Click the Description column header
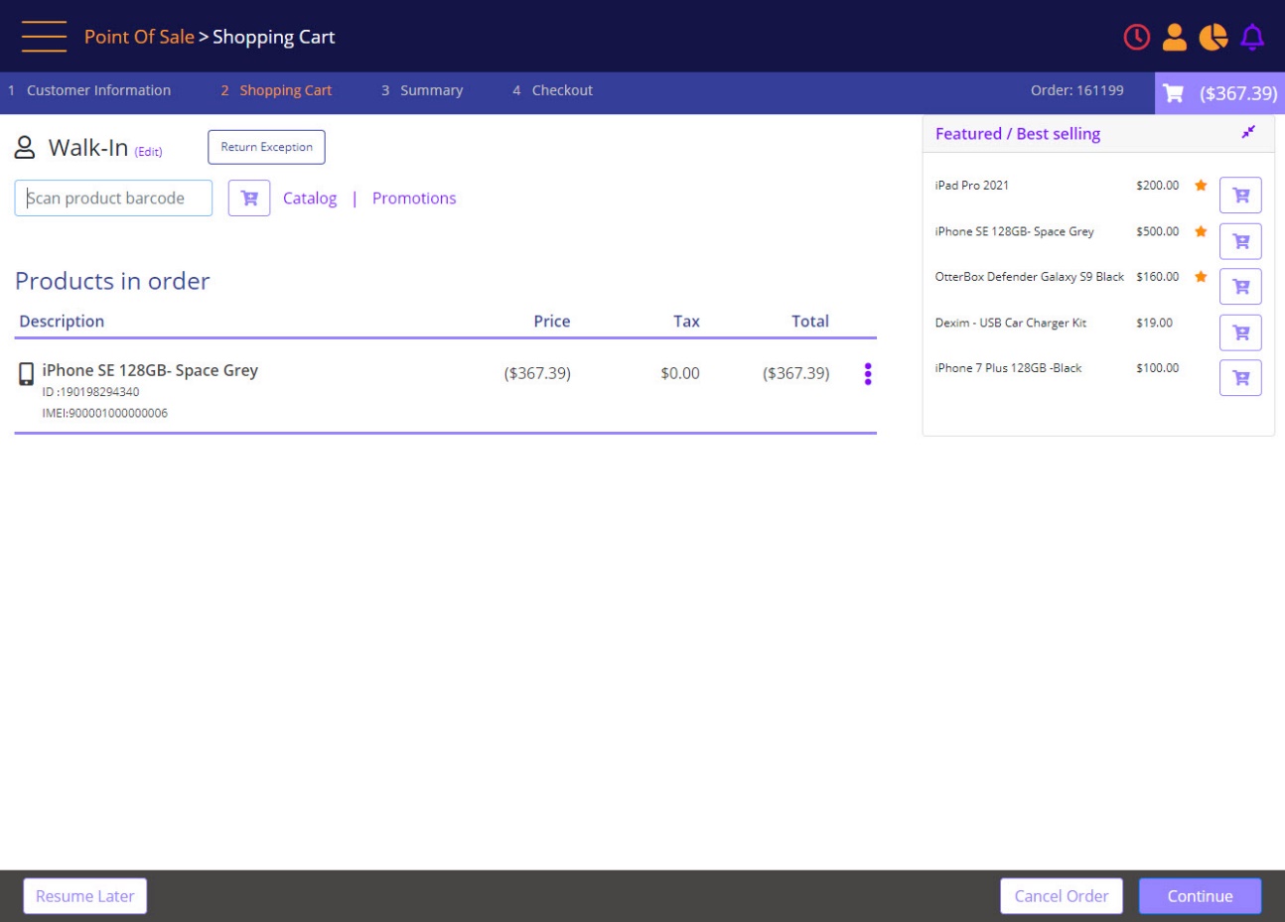 (62, 322)
